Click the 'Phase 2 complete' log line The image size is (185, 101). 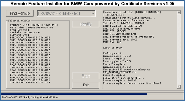click(114, 64)
